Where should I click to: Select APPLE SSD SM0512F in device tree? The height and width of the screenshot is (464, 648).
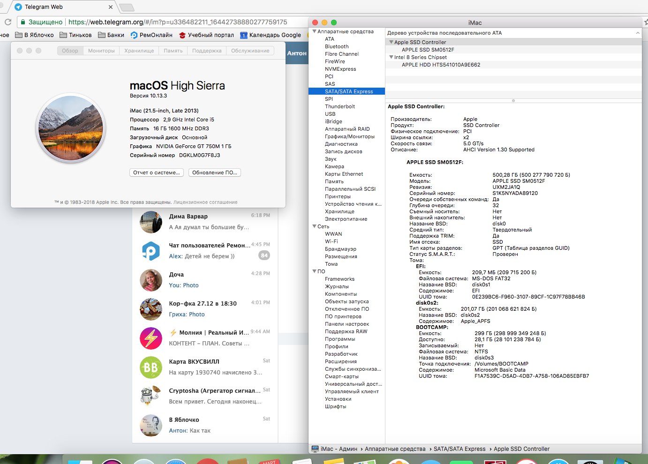(428, 50)
